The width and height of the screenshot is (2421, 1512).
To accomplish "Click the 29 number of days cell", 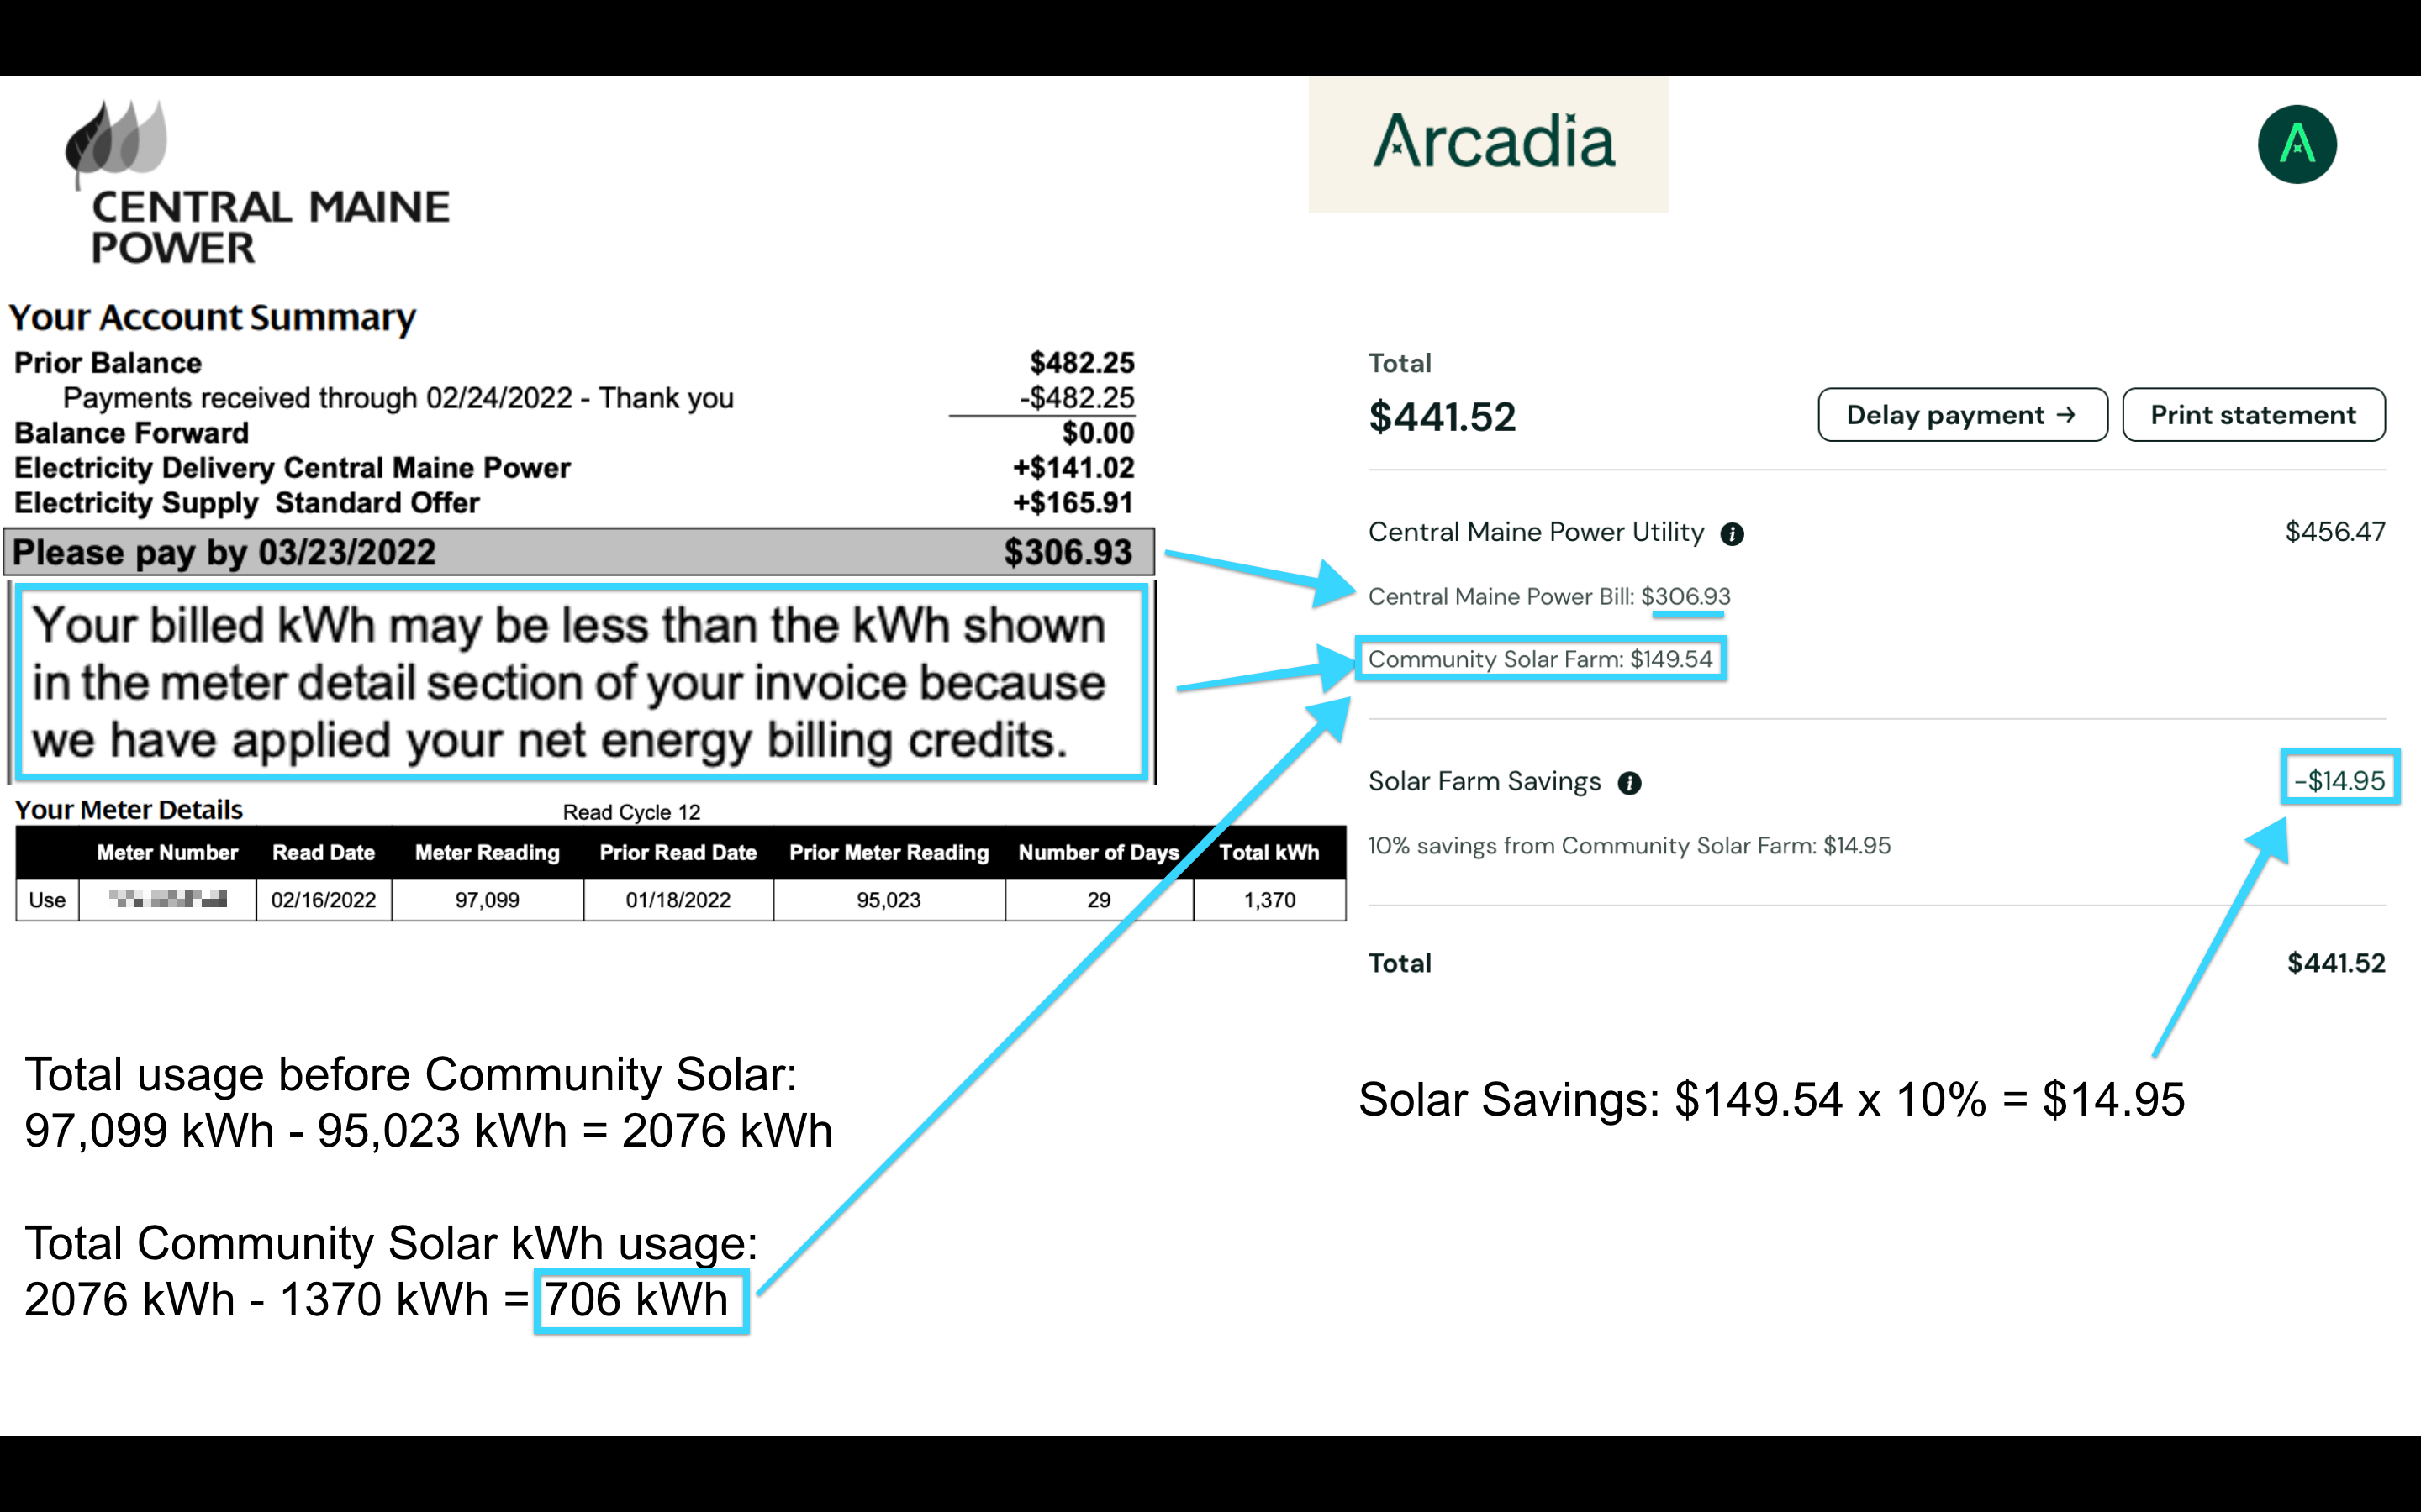I will click(x=1099, y=900).
